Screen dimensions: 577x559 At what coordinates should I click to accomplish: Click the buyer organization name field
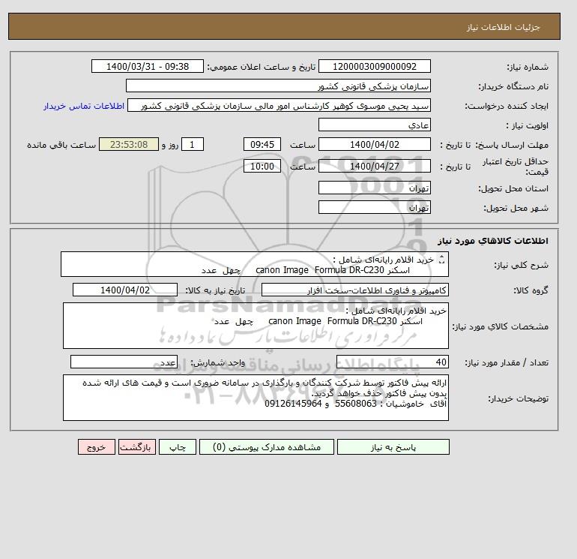click(278, 86)
